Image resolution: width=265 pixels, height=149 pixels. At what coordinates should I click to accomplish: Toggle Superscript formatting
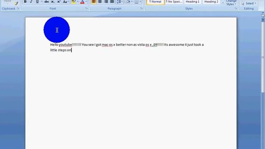(x=59, y=2)
